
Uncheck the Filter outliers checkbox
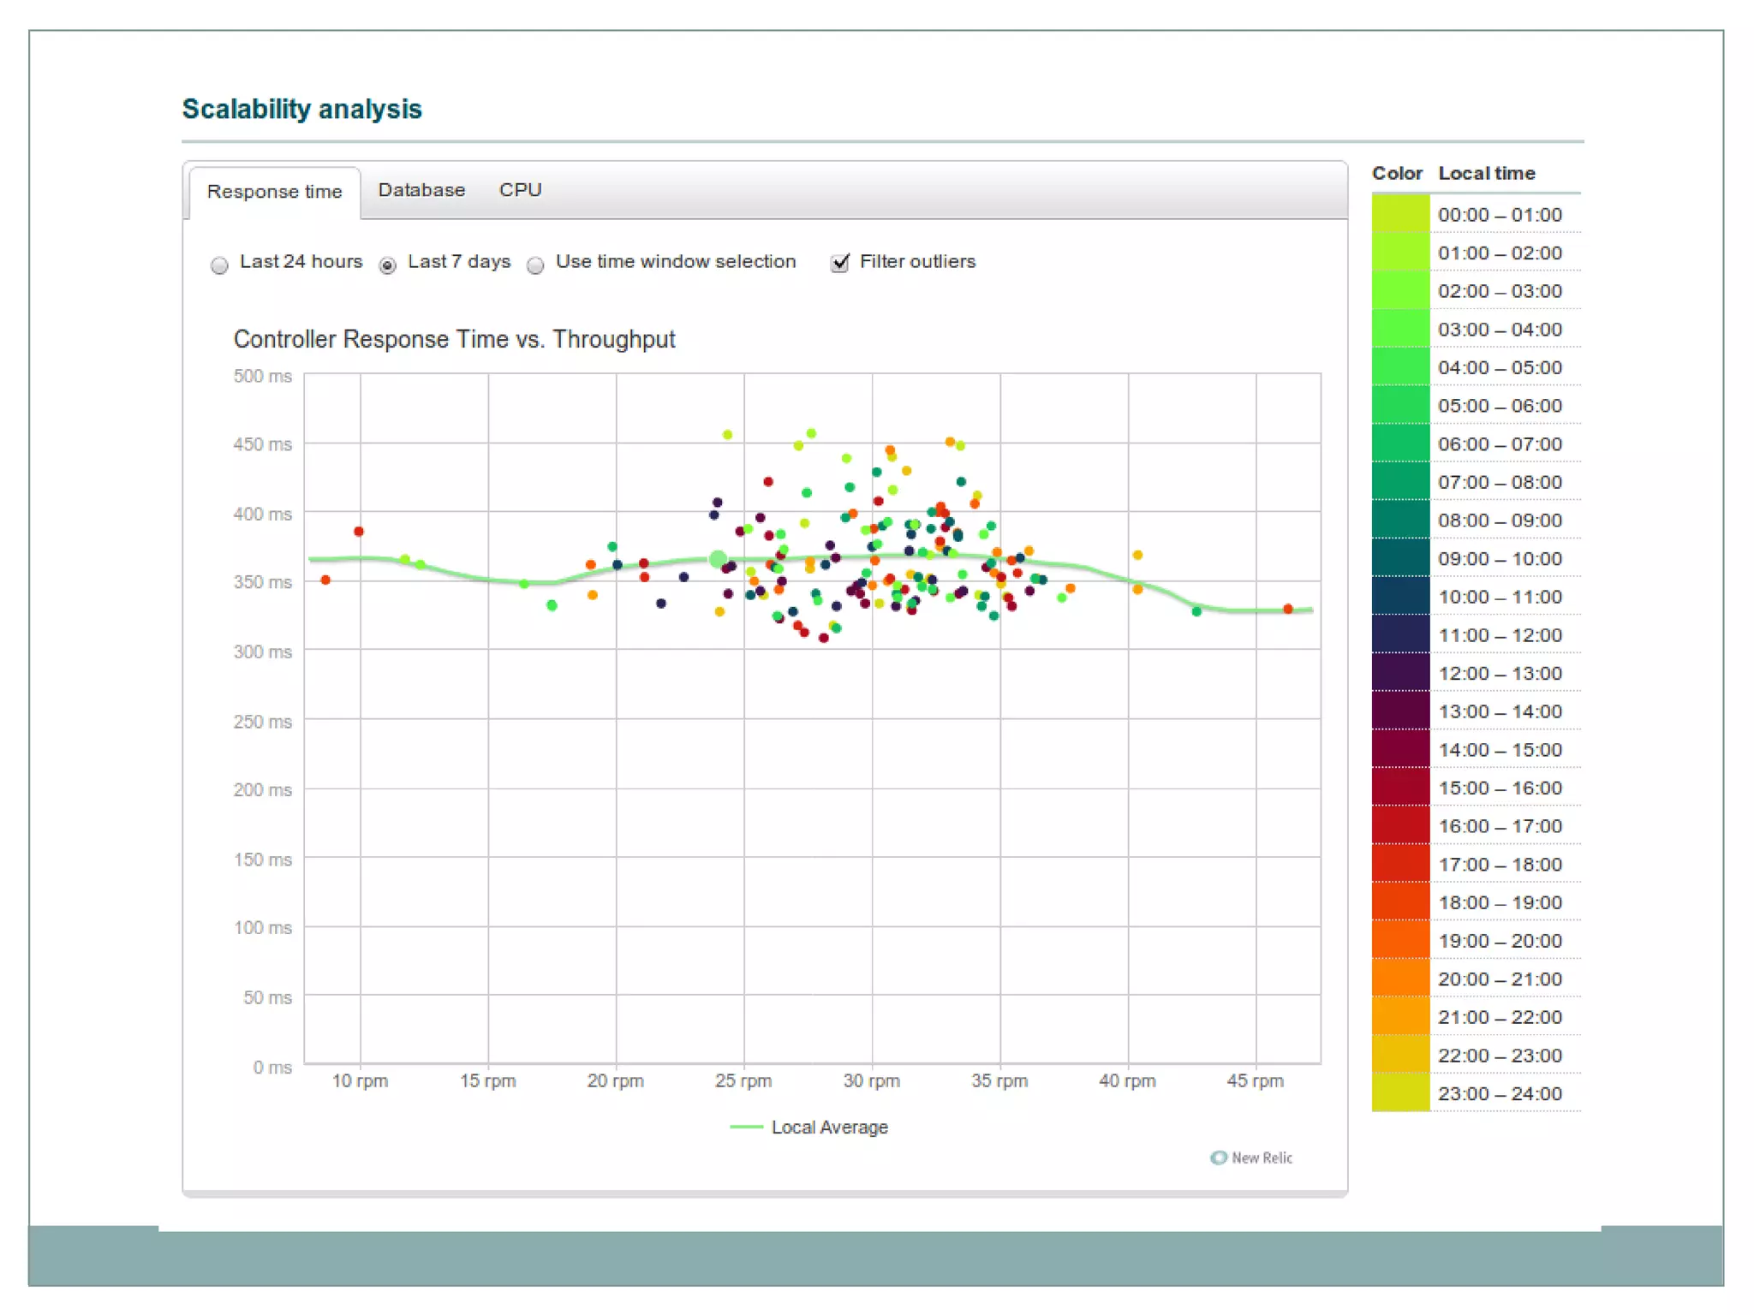[840, 263]
